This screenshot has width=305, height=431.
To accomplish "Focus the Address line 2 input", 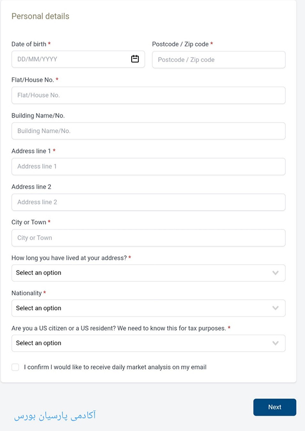I will (148, 202).
